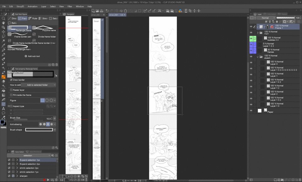Screen dimensions: 302x182
Task: Click the Clip Studio assets colorful icon
Action: 180,11
